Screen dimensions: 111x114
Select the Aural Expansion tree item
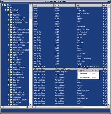19,67
